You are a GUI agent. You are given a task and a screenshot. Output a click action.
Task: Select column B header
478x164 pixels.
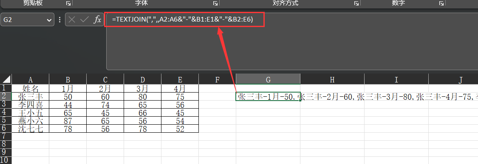tap(68, 79)
